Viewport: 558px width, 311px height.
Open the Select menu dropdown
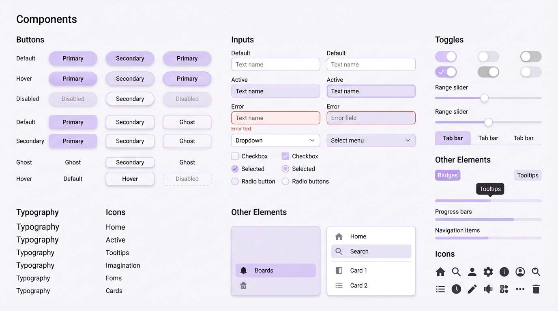coord(371,140)
